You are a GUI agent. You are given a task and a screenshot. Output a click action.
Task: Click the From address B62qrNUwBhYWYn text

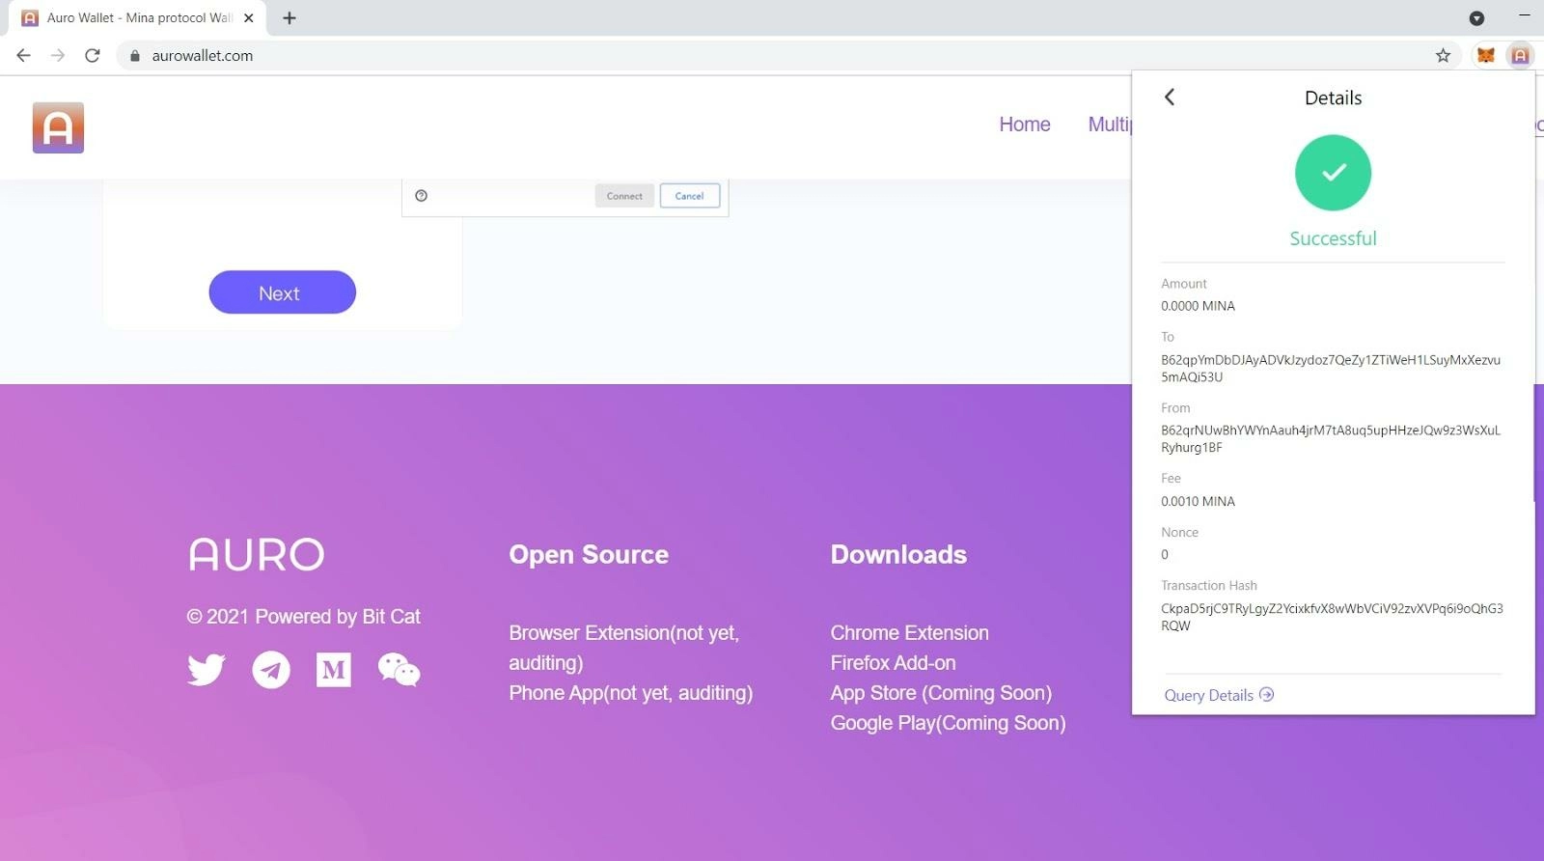[x=1330, y=438]
